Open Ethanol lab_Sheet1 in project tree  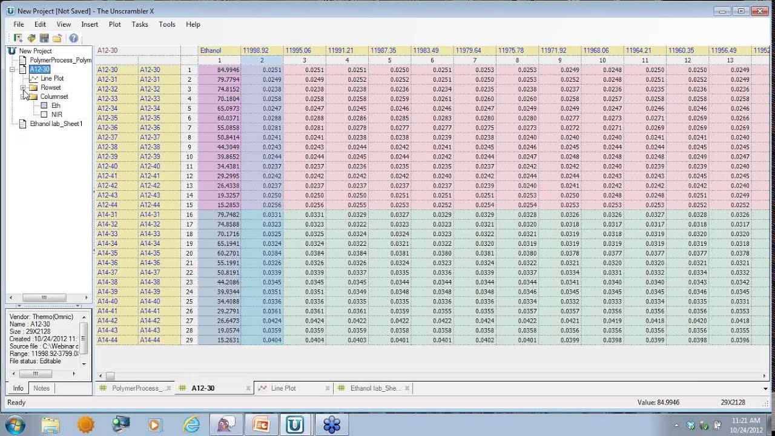click(56, 124)
